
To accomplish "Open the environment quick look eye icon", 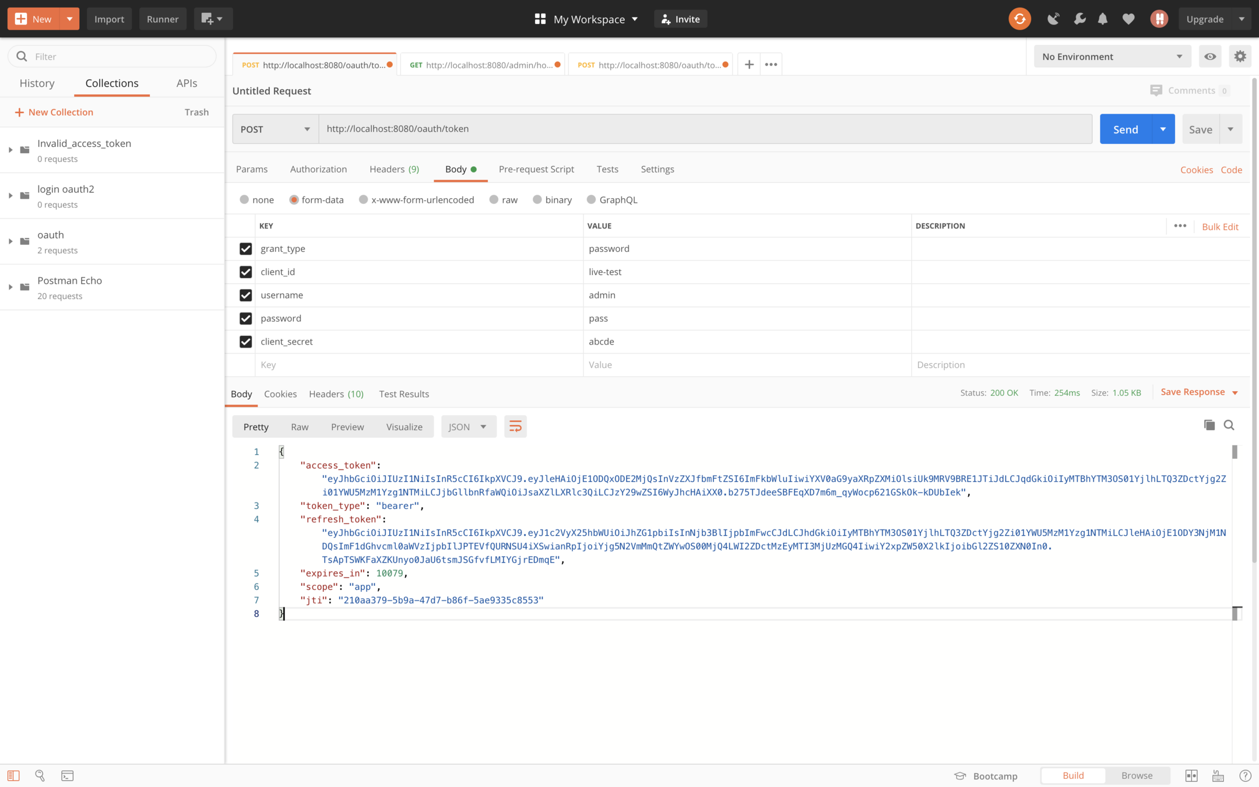I will [1210, 57].
